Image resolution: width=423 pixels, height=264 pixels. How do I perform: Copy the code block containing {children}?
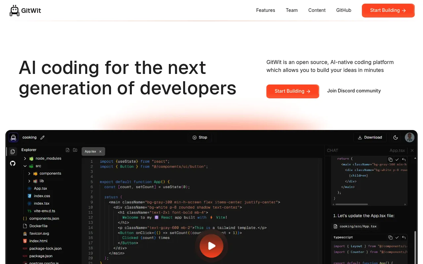click(x=390, y=159)
